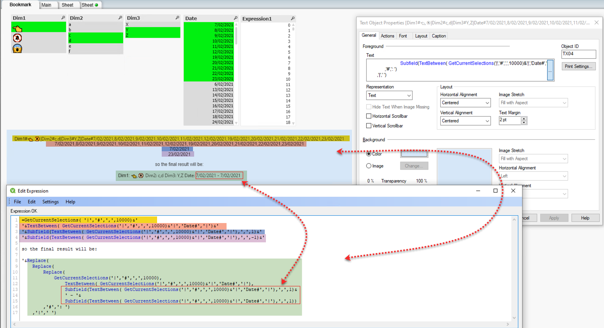The image size is (604, 328).
Task: Click the background Color swatch
Action: click(414, 154)
